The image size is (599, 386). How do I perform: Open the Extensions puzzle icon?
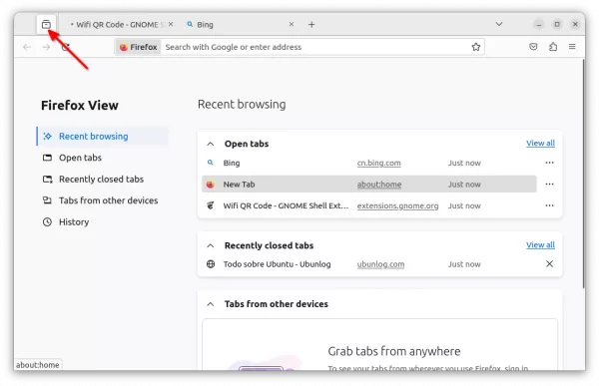pos(553,47)
